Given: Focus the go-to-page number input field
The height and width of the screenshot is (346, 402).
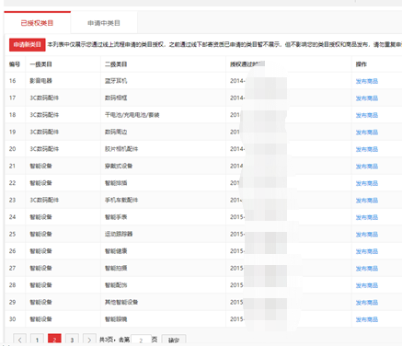Looking at the screenshot, I should (x=141, y=340).
